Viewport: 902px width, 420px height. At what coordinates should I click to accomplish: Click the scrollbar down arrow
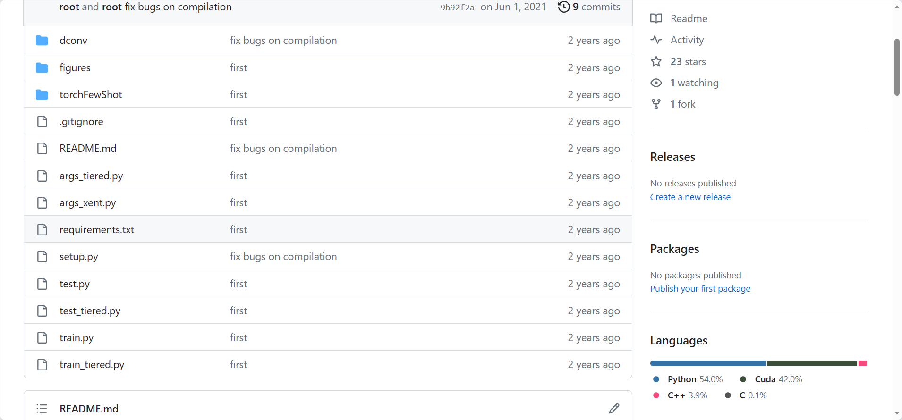click(897, 413)
